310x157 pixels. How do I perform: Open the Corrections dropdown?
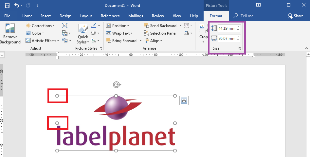[40, 26]
